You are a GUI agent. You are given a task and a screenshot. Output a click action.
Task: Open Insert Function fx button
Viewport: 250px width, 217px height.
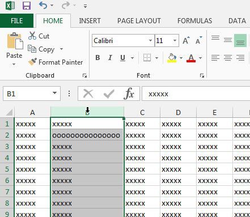click(x=129, y=93)
